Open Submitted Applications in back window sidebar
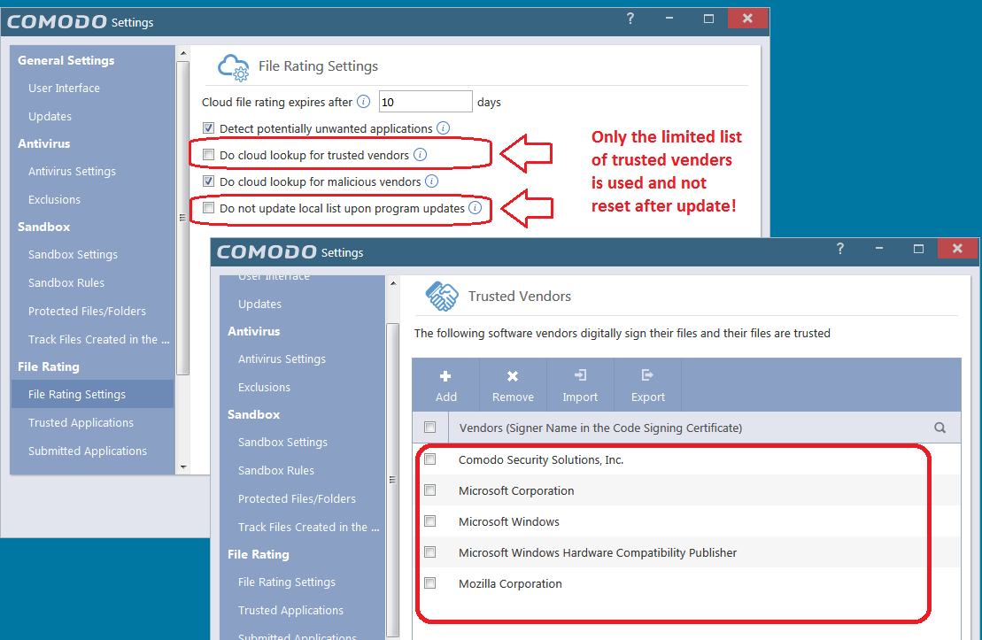 87,451
